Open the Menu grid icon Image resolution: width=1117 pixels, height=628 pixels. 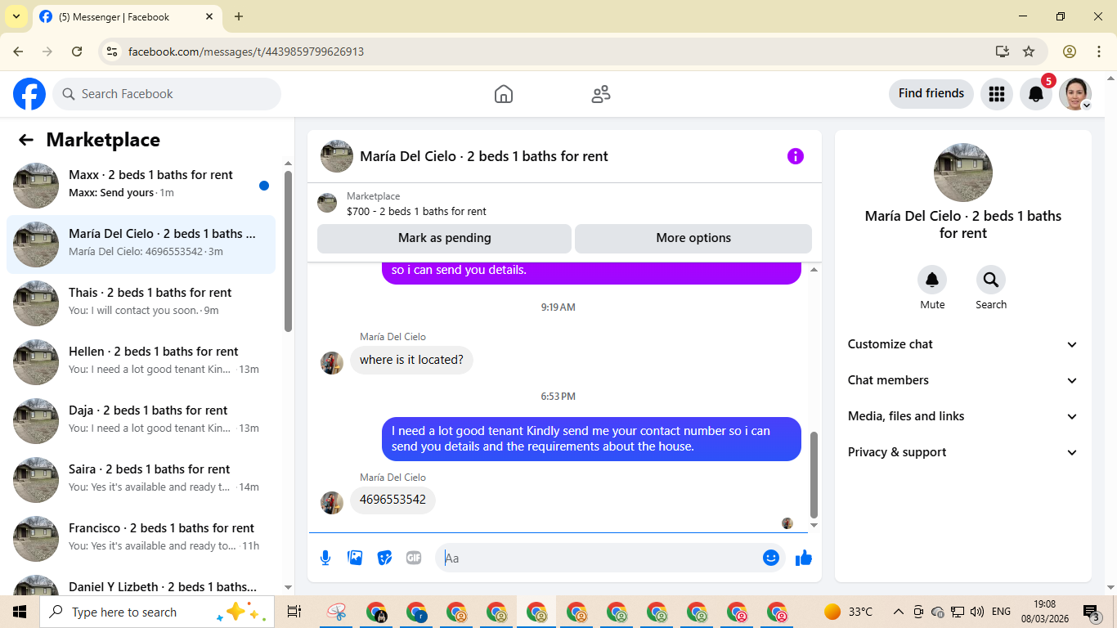996,94
